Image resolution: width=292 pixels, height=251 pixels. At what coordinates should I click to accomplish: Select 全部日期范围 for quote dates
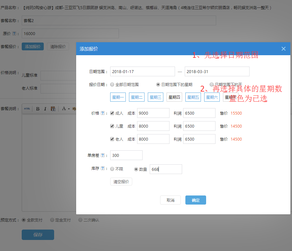[112, 84]
